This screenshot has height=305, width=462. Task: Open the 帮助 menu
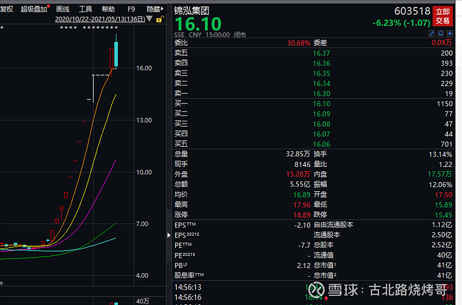(x=108, y=9)
